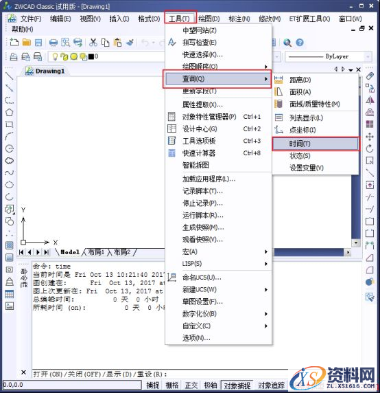Viewport: 380px width, 393px height.
Task: Click the Match Properties brush icon
Action: click(x=130, y=43)
